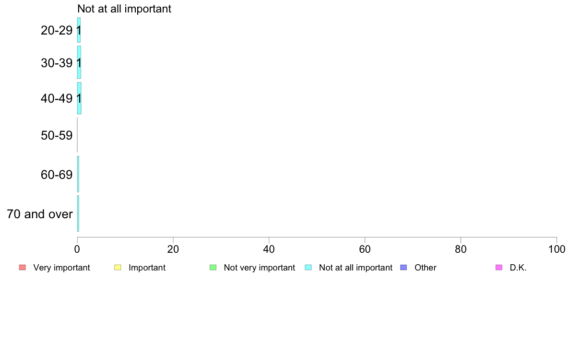Viewport: 570px width, 353px height.
Task: Select the 40-49 age group bar
Action: tap(79, 98)
